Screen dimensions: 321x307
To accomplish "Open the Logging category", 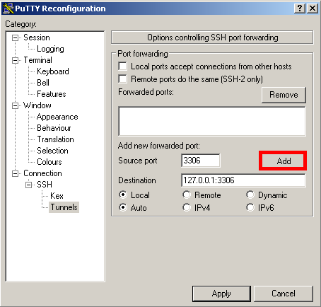I will point(50,49).
